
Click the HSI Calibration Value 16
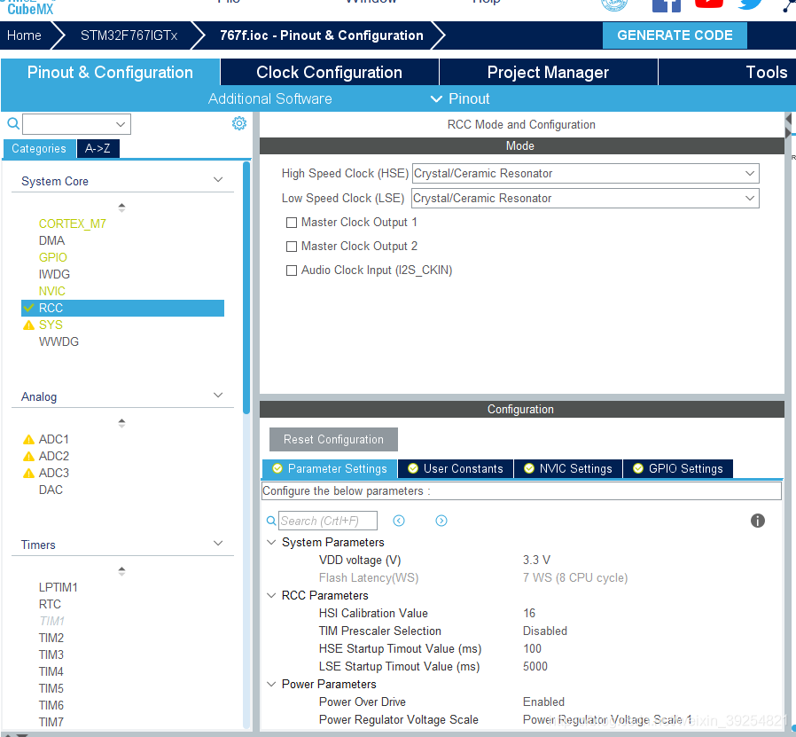click(x=529, y=613)
